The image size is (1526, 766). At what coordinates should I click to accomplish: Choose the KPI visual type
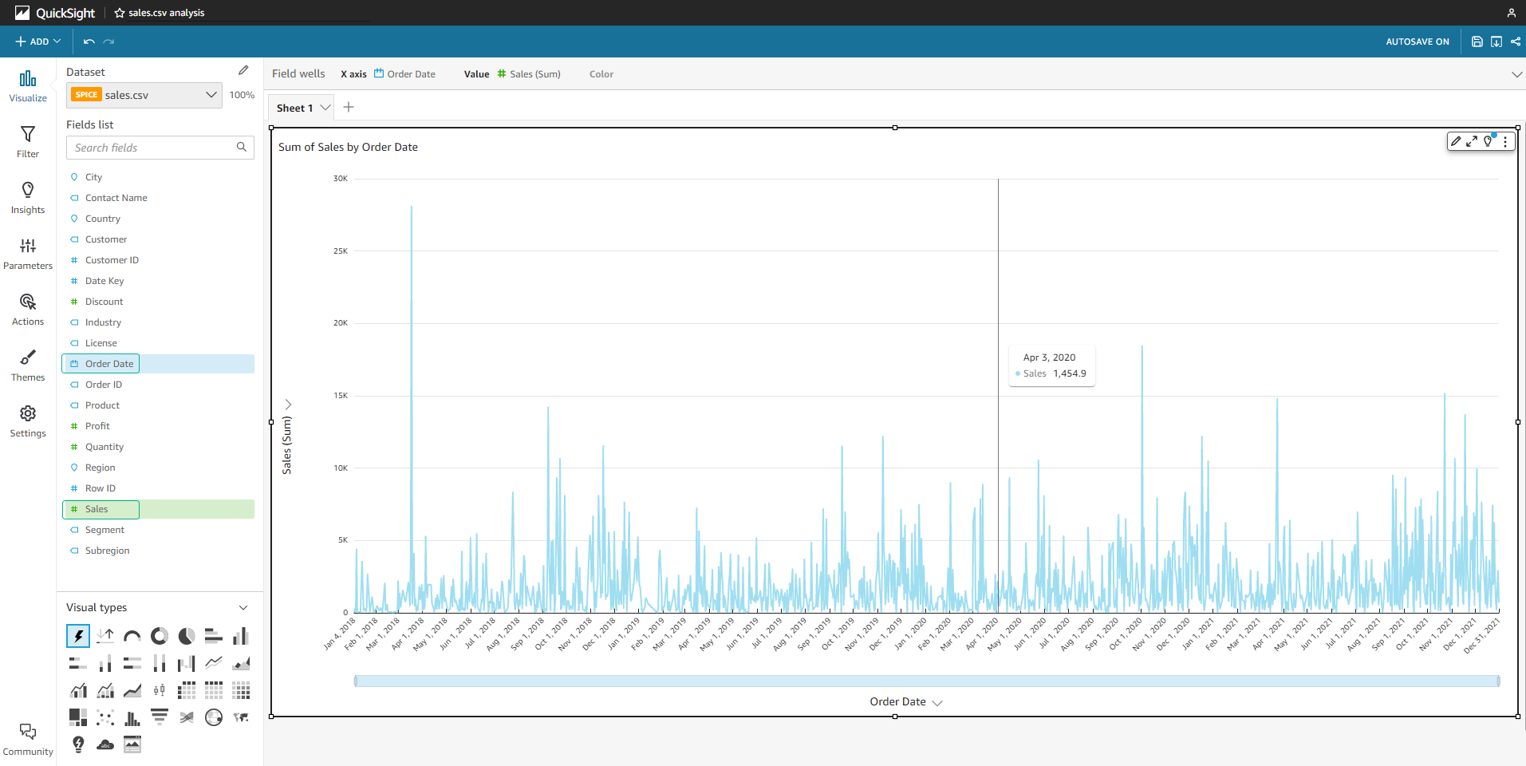coord(105,636)
